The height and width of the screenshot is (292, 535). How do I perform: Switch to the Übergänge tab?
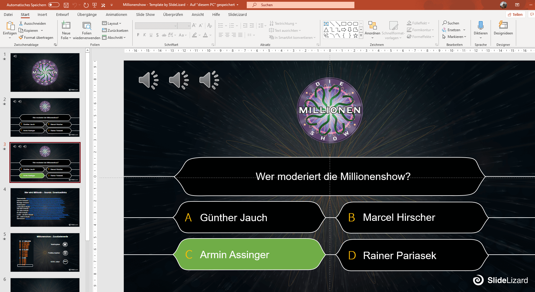87,14
